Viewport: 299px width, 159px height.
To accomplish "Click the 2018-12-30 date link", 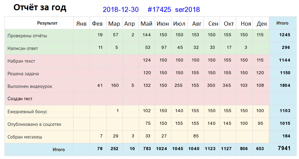I will [x=120, y=10].
